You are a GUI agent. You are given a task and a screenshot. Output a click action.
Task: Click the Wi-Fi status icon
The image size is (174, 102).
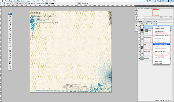[x=150, y=1]
